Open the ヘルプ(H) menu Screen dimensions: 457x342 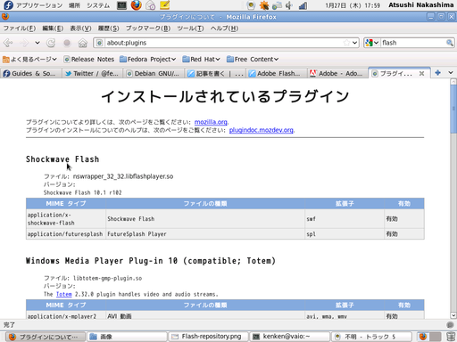pyautogui.click(x=224, y=28)
